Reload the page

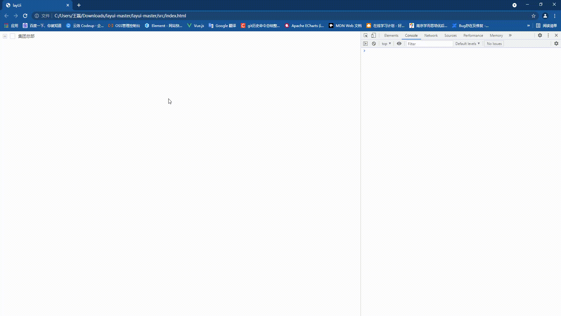(x=25, y=16)
